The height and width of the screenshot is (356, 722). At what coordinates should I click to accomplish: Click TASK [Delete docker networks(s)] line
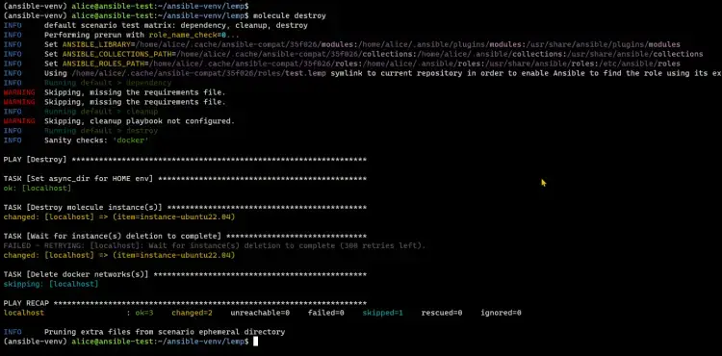[x=185, y=274]
